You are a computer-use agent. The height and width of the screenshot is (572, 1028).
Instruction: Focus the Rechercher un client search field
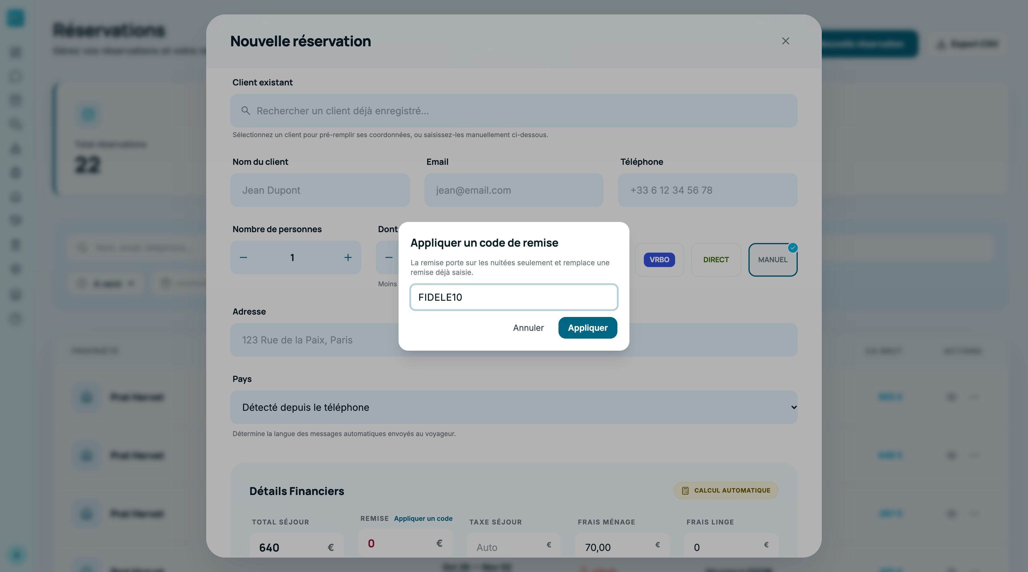pos(514,111)
